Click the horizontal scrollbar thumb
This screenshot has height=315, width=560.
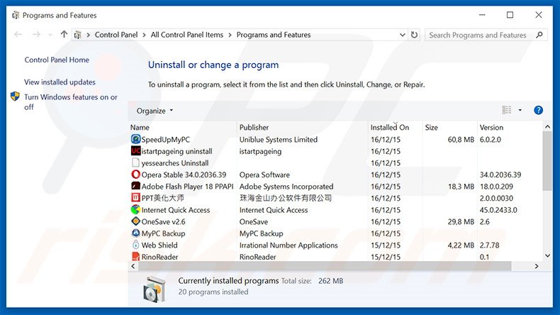tap(325, 266)
